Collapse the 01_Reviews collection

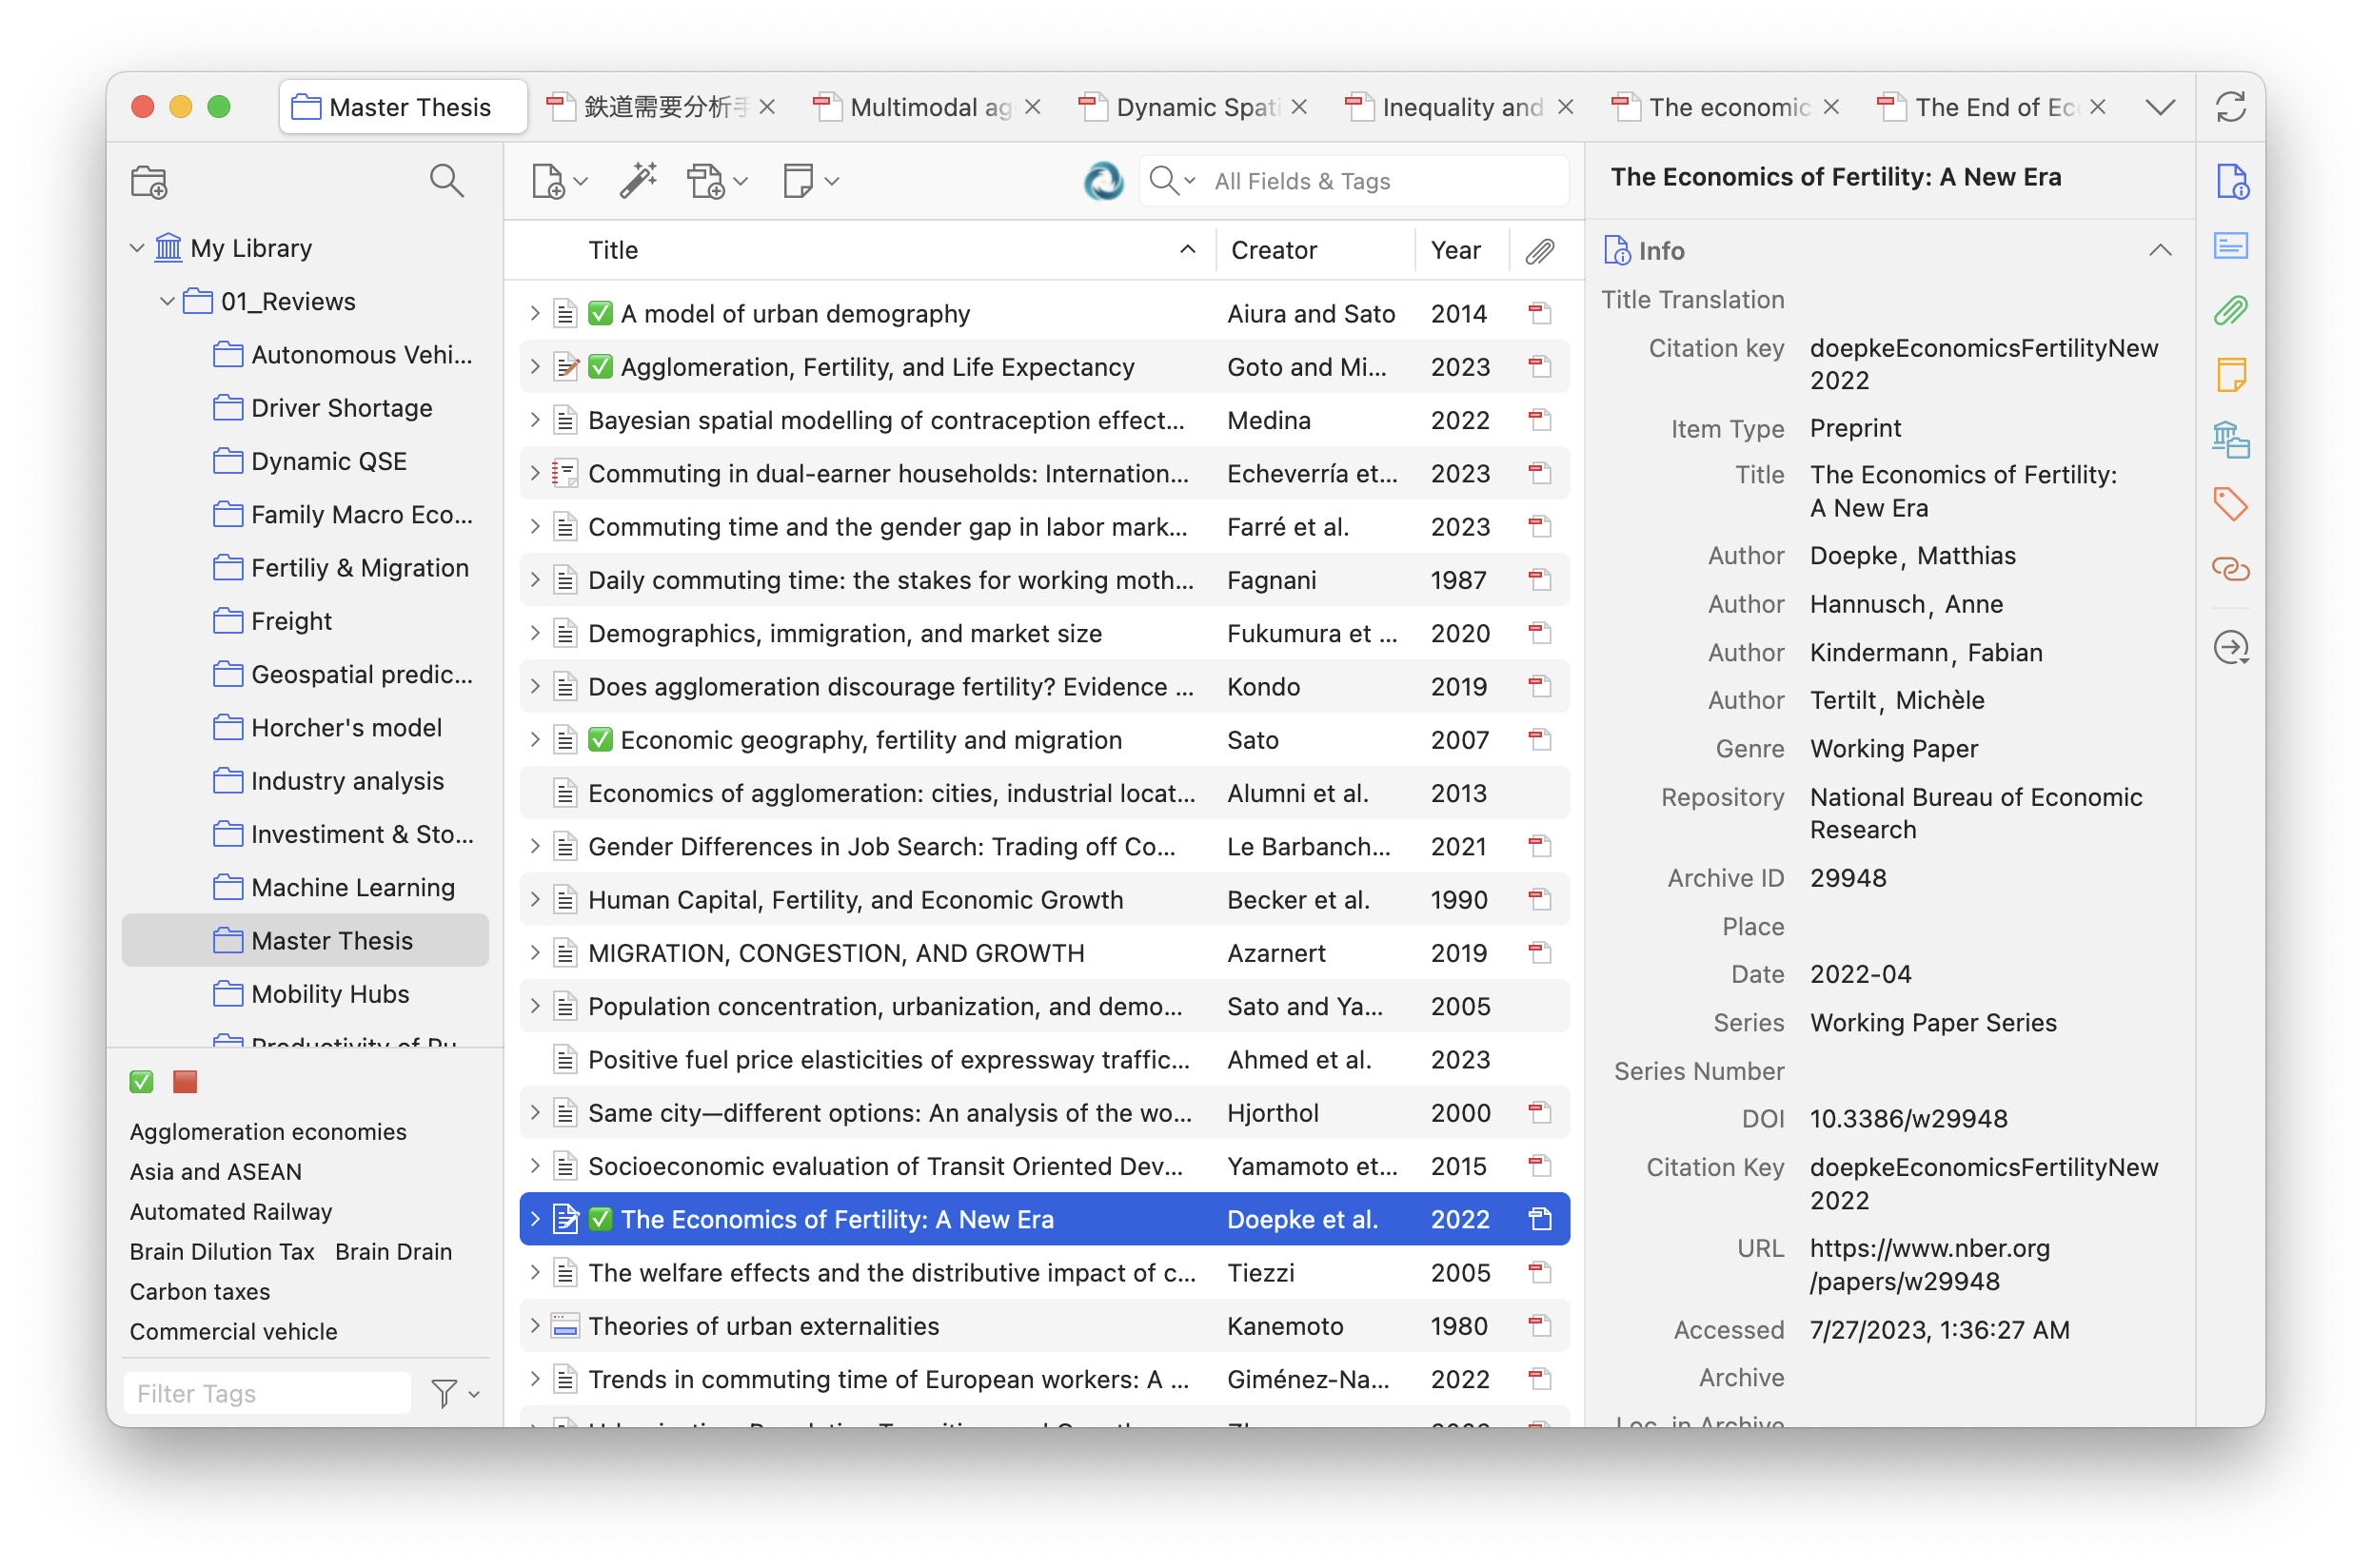point(168,301)
